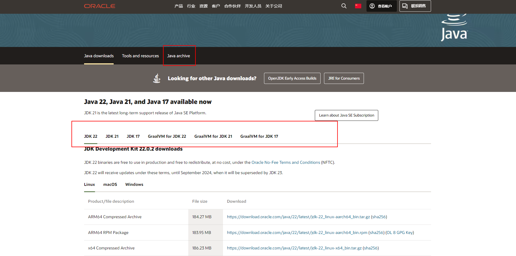The height and width of the screenshot is (256, 516).
Task: Open the 开发人员 menu
Action: tap(253, 6)
